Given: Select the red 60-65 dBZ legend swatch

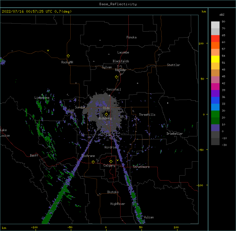Looking at the screenshot, I should pyautogui.click(x=215, y=39).
